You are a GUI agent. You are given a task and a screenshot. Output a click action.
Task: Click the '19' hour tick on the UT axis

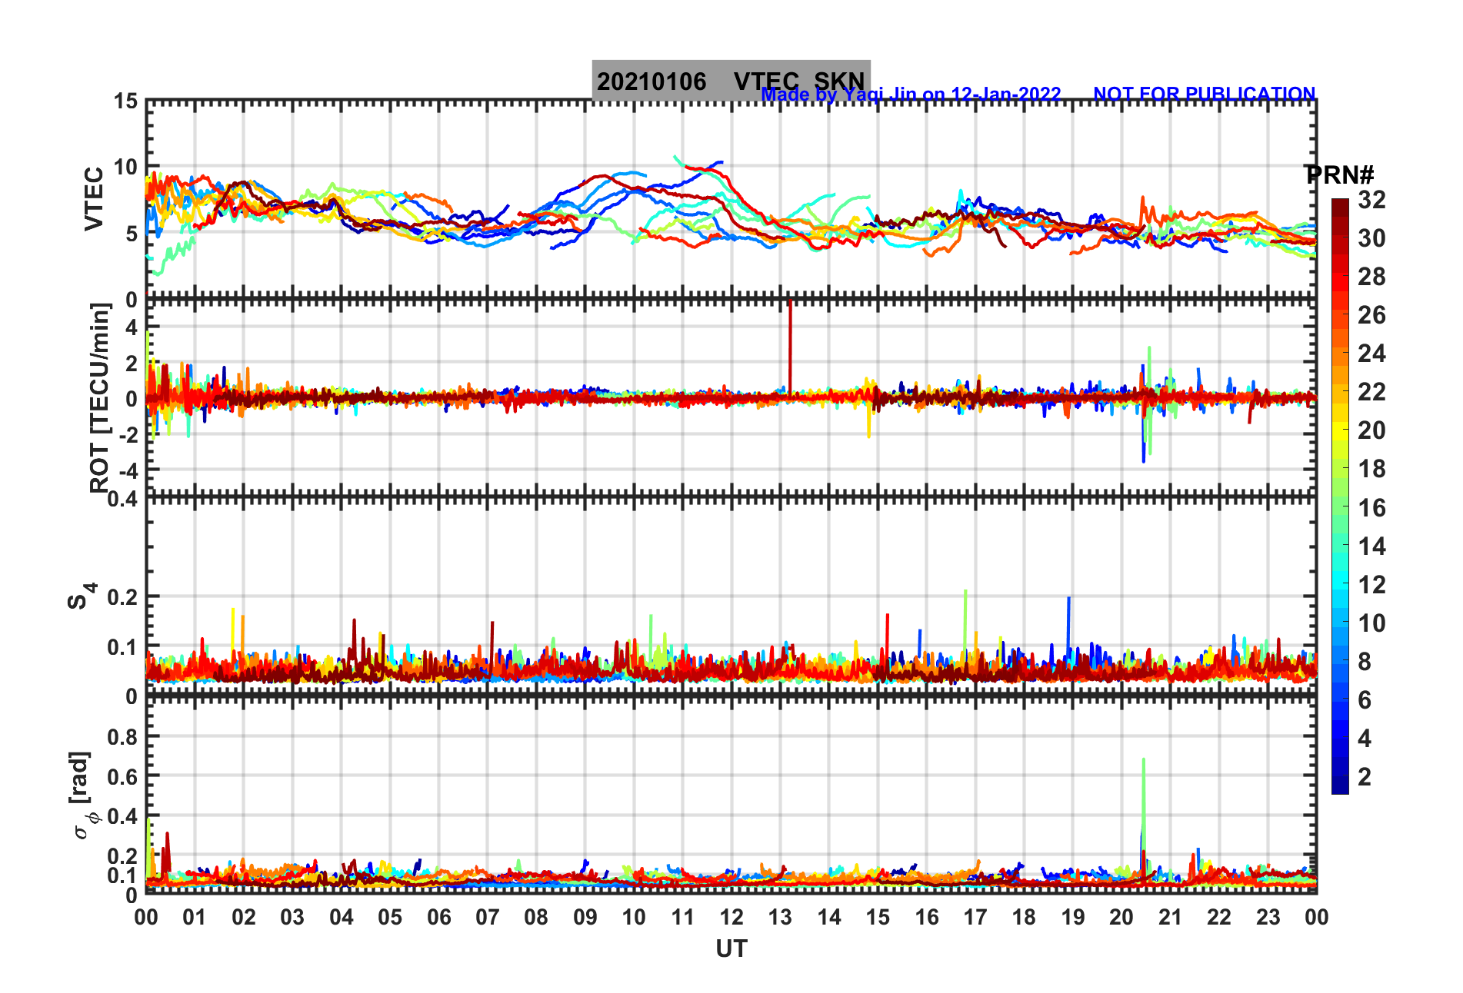(1073, 917)
